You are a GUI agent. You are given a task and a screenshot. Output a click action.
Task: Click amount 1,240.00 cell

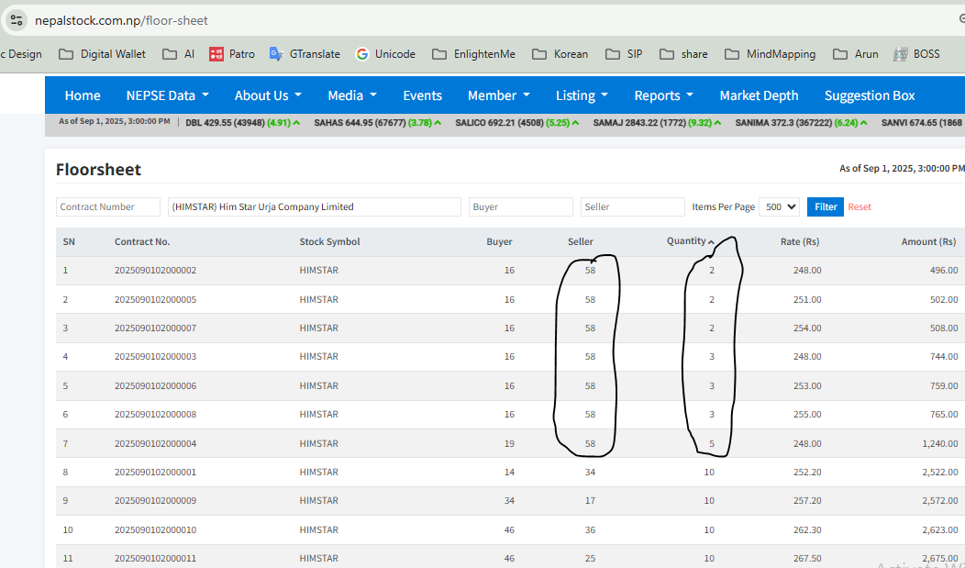(x=939, y=444)
